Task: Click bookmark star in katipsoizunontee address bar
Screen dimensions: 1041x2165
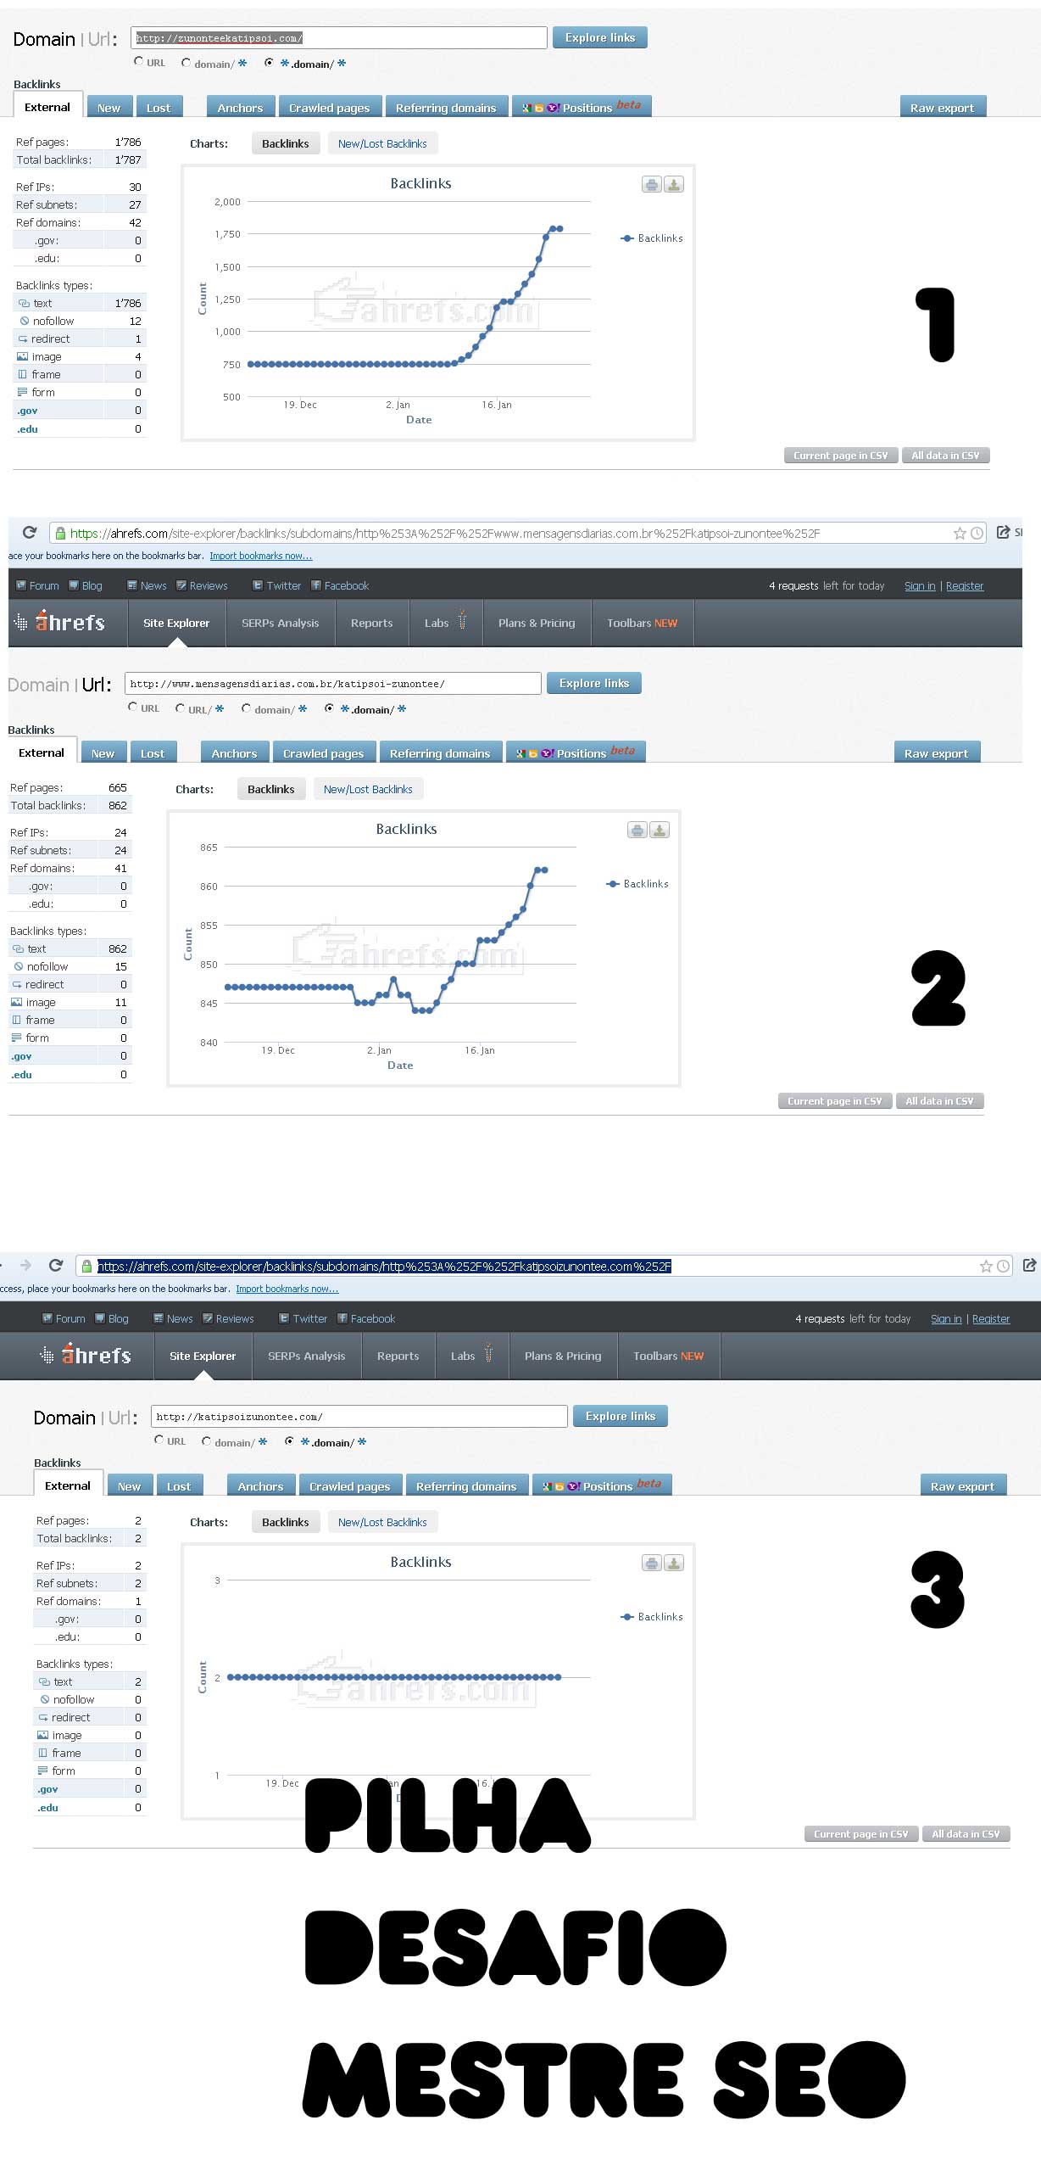Action: pos(985,1266)
